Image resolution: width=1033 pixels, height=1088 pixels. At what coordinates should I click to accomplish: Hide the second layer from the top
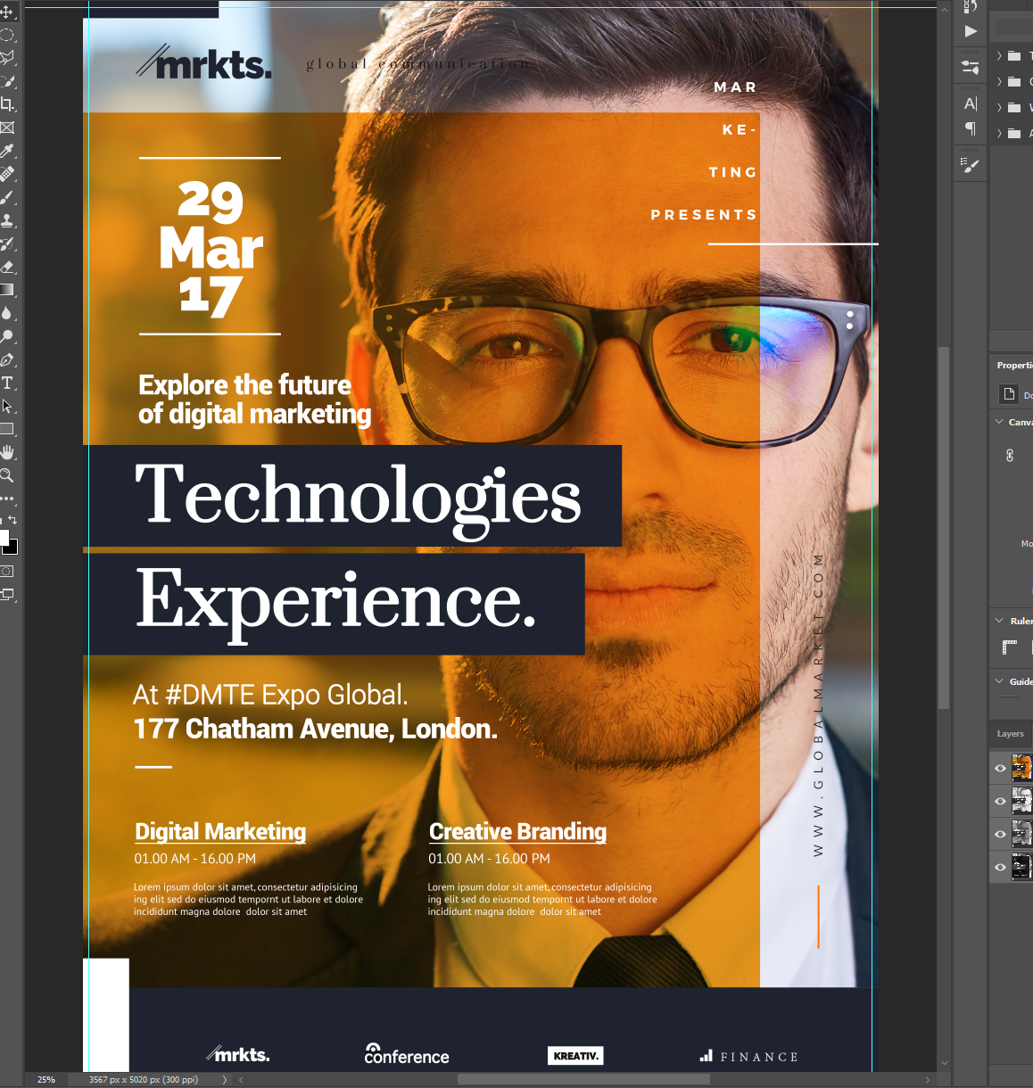pos(1000,801)
